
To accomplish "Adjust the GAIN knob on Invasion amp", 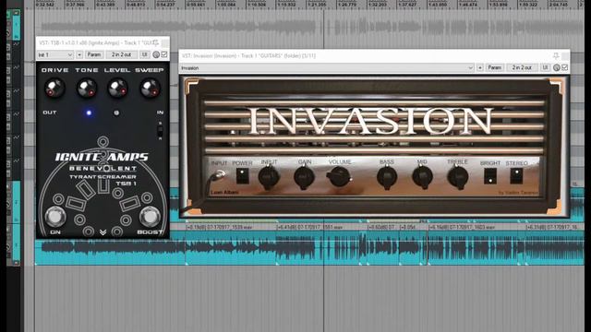I will [x=304, y=177].
